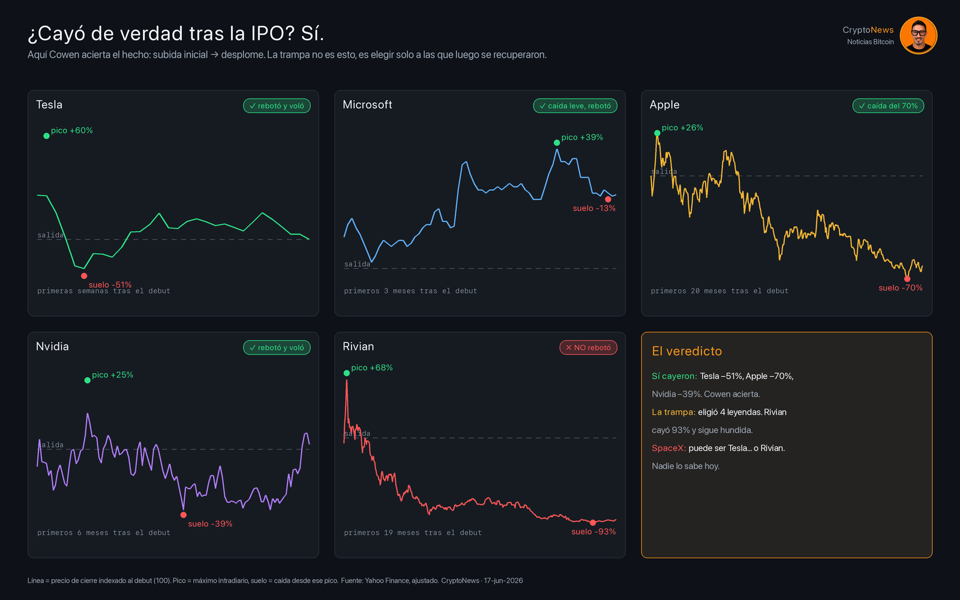960x600 pixels.
Task: Click the 'suelo -70%' label
Action: click(x=901, y=288)
